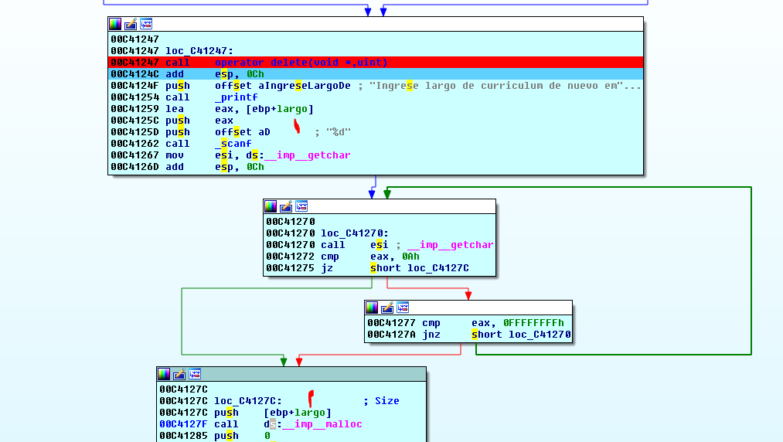
Task: Click the _printf call target
Action: pyautogui.click(x=237, y=97)
